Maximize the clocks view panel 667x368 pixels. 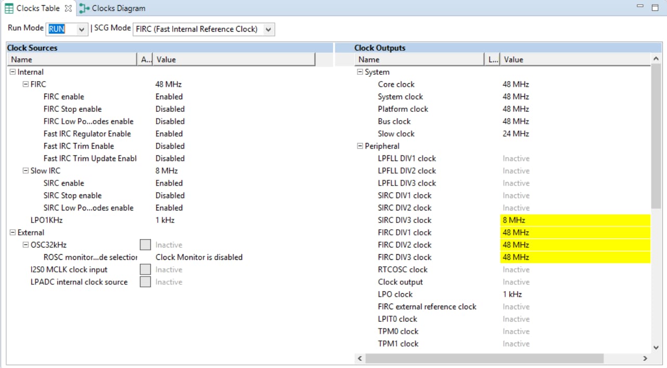tap(655, 7)
